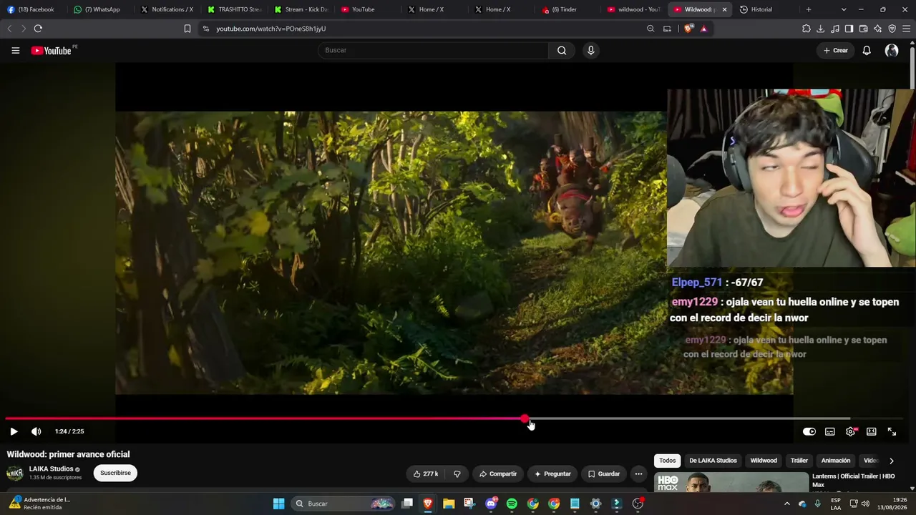Open Brave Shields lion icon

688,29
